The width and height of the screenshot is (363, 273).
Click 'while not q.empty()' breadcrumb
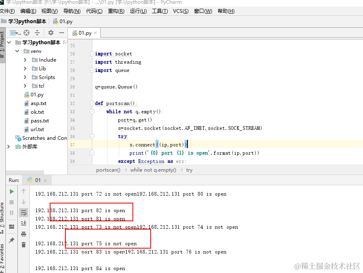(x=153, y=170)
